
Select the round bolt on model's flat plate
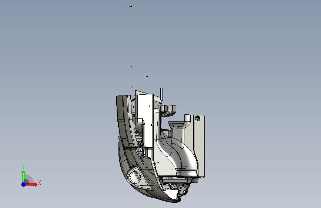click(x=197, y=118)
